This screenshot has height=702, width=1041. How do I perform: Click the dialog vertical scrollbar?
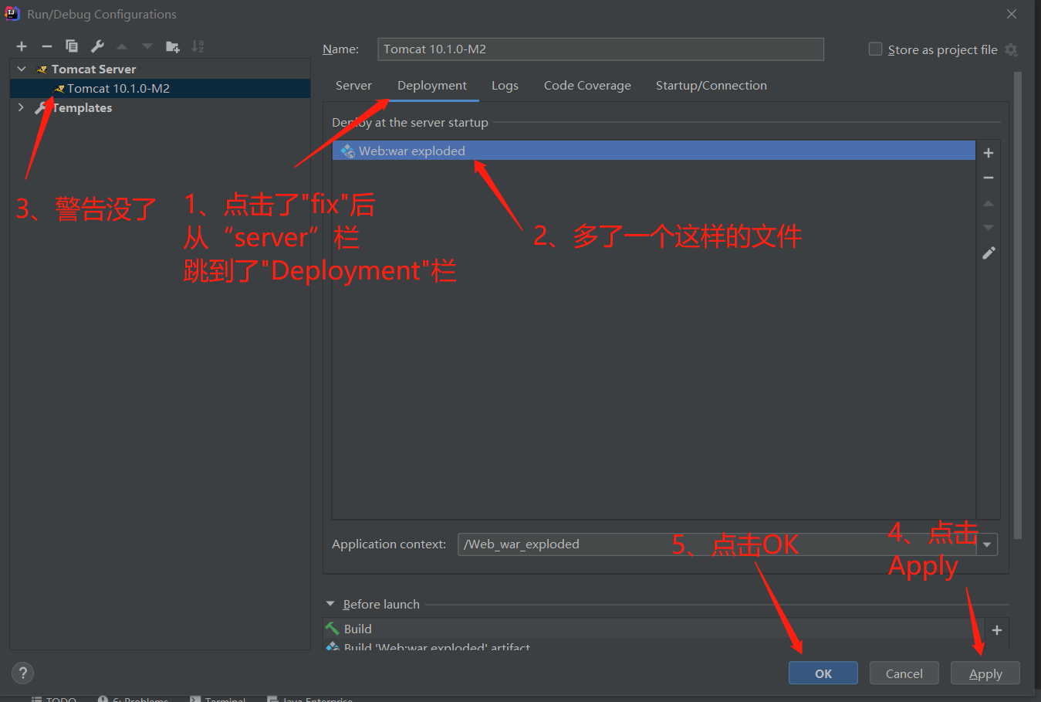tap(1018, 305)
